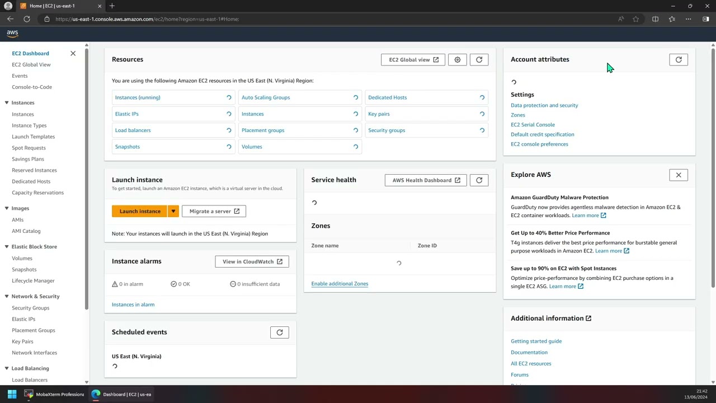The width and height of the screenshot is (716, 403).
Task: Collapse the Images sidebar section
Action: pos(7,208)
